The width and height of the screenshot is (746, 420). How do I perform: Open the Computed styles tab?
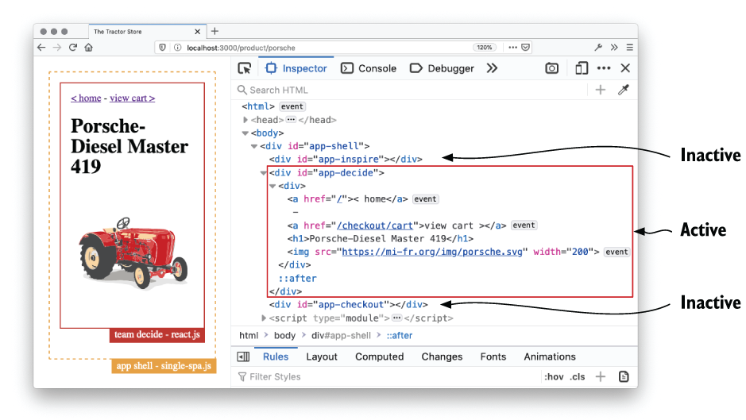[379, 356]
